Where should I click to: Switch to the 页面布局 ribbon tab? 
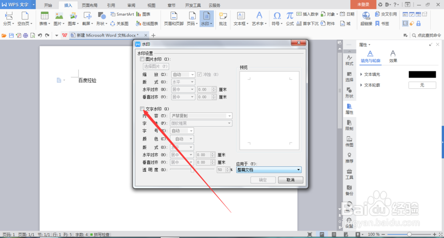pos(89,5)
